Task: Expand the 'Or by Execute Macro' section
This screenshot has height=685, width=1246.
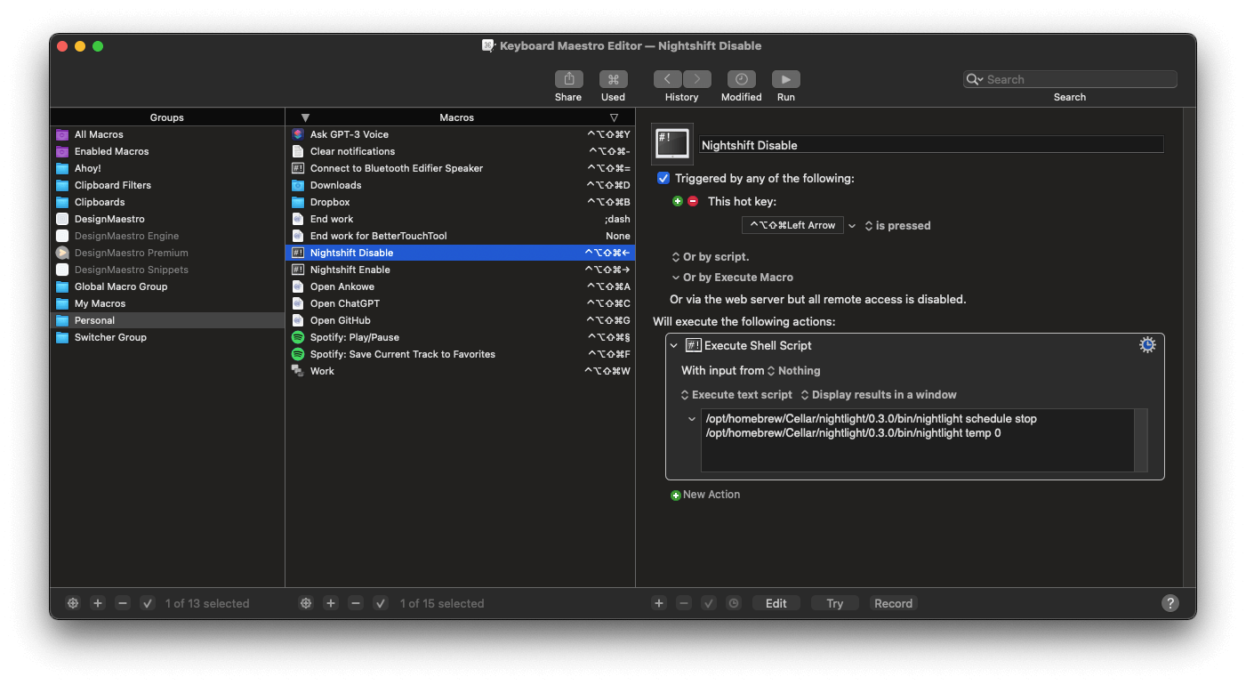Action: point(676,278)
